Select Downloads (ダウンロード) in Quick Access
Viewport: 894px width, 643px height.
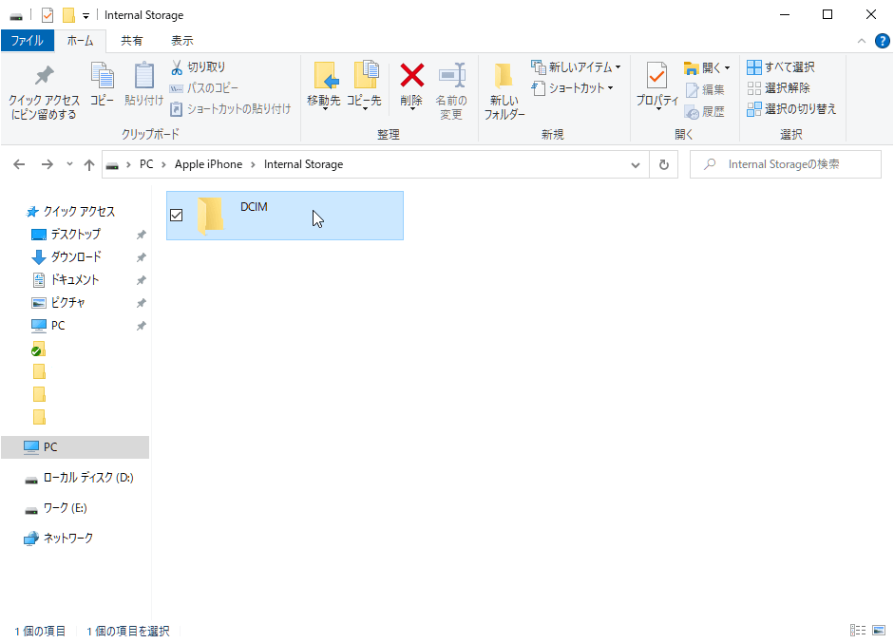[75, 256]
